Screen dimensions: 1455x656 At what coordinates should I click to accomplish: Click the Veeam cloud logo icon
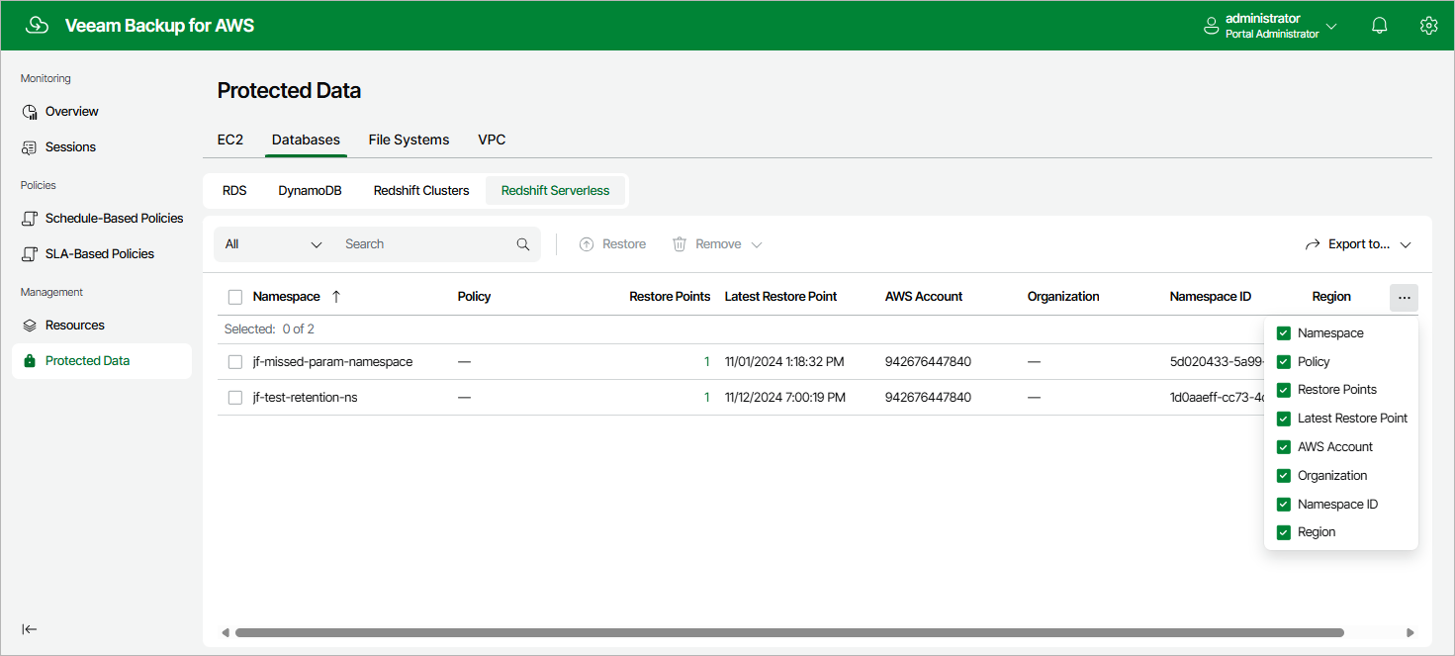point(37,26)
